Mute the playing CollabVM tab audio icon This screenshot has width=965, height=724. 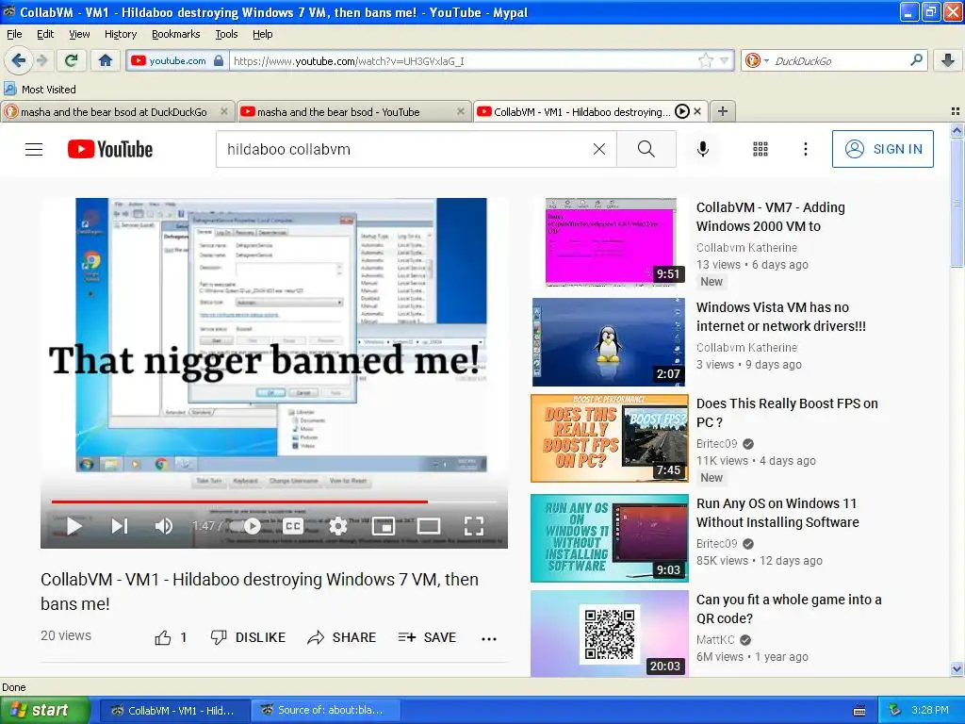pos(682,111)
